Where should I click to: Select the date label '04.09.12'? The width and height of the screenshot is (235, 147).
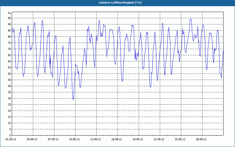32,139
